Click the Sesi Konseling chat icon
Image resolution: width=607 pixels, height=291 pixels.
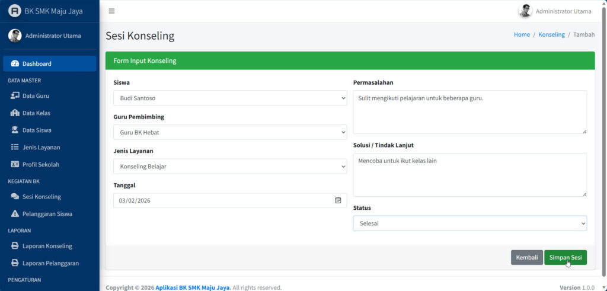pyautogui.click(x=15, y=196)
